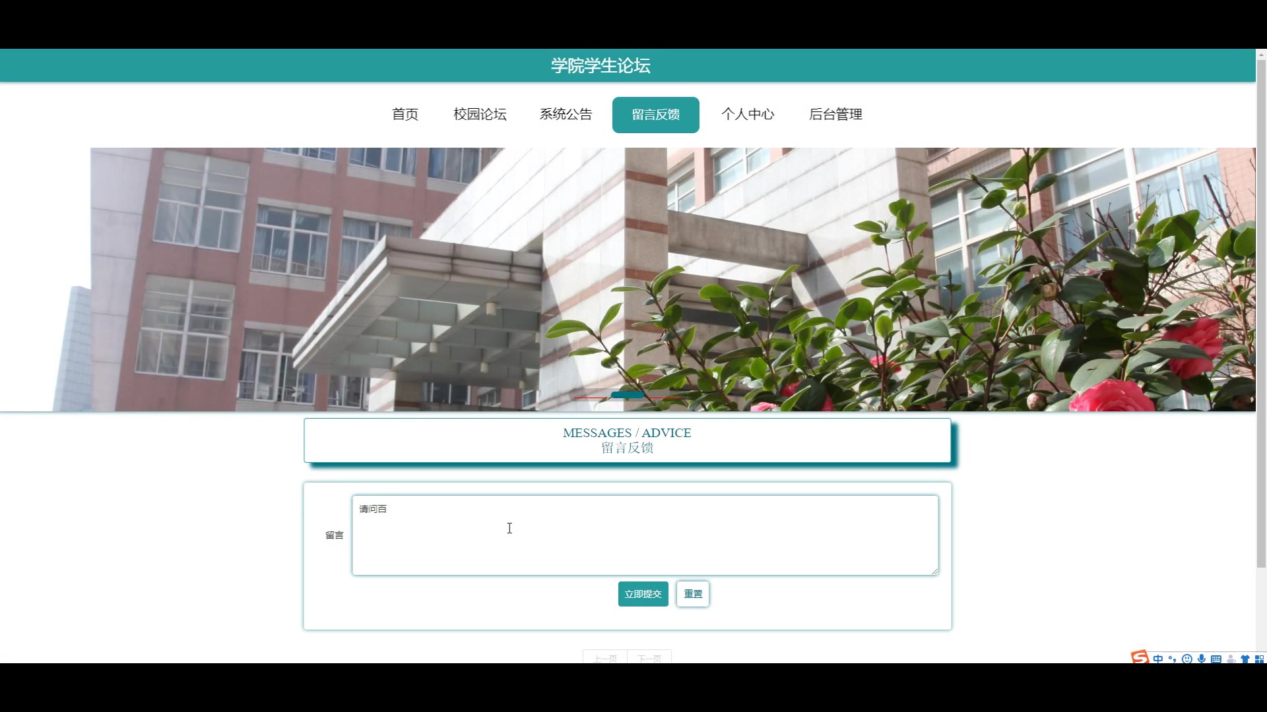Select the left red carousel indicator
This screenshot has height=712, width=1267.
click(x=591, y=398)
